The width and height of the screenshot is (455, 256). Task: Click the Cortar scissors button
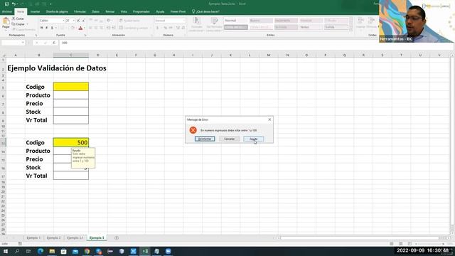pyautogui.click(x=18, y=18)
